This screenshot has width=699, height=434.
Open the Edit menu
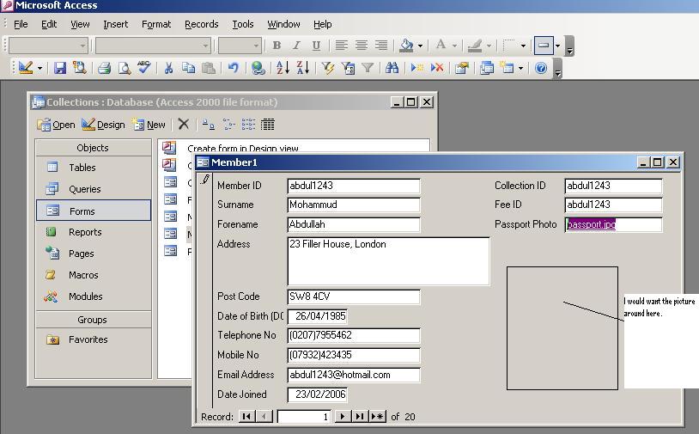(x=49, y=24)
